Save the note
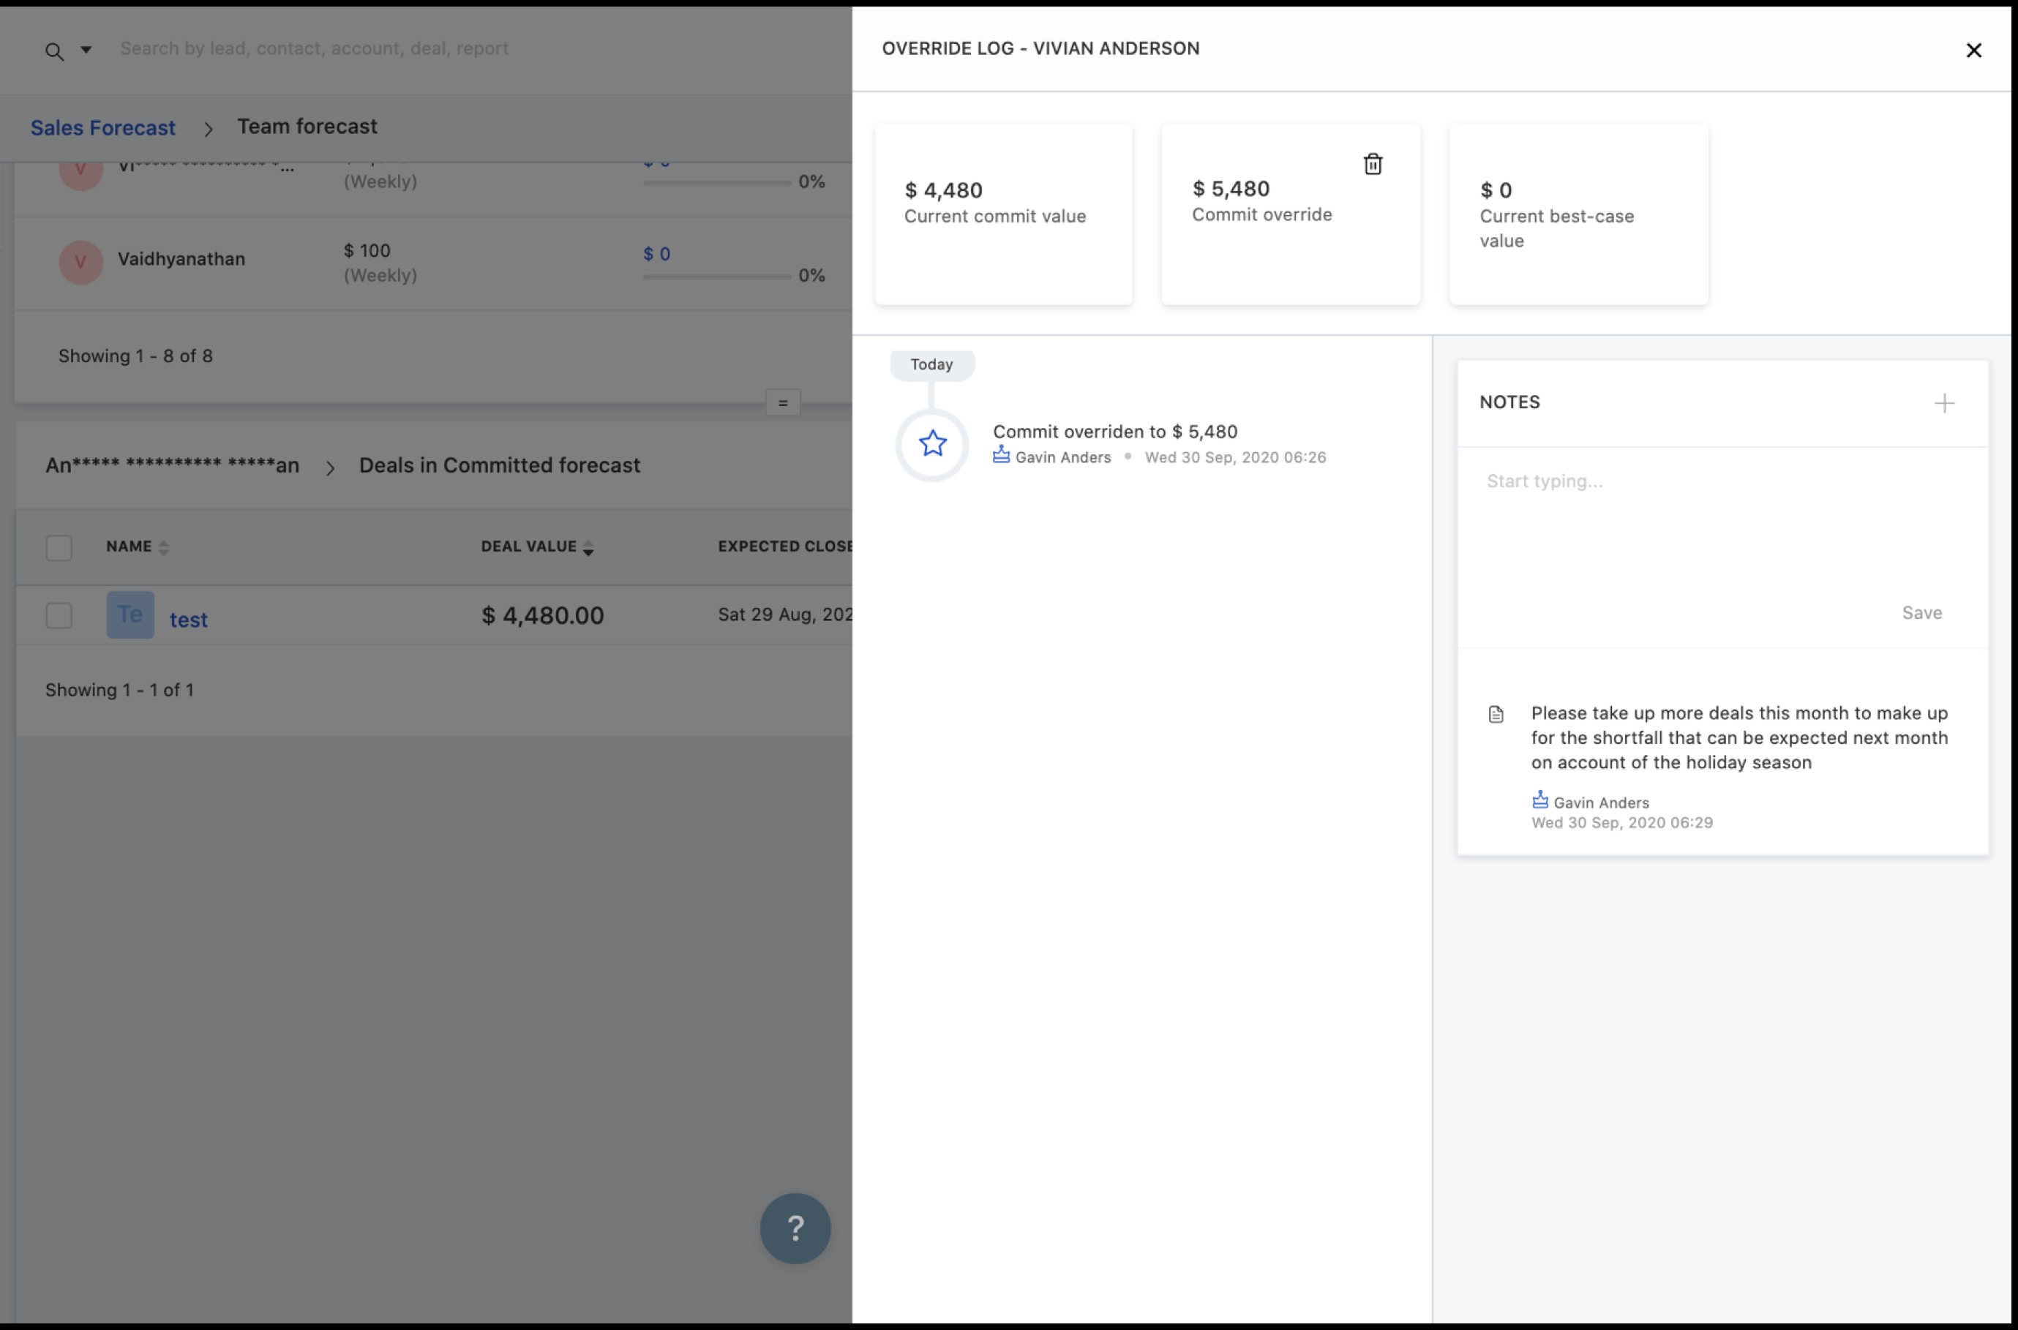This screenshot has width=2018, height=1330. click(x=1921, y=612)
